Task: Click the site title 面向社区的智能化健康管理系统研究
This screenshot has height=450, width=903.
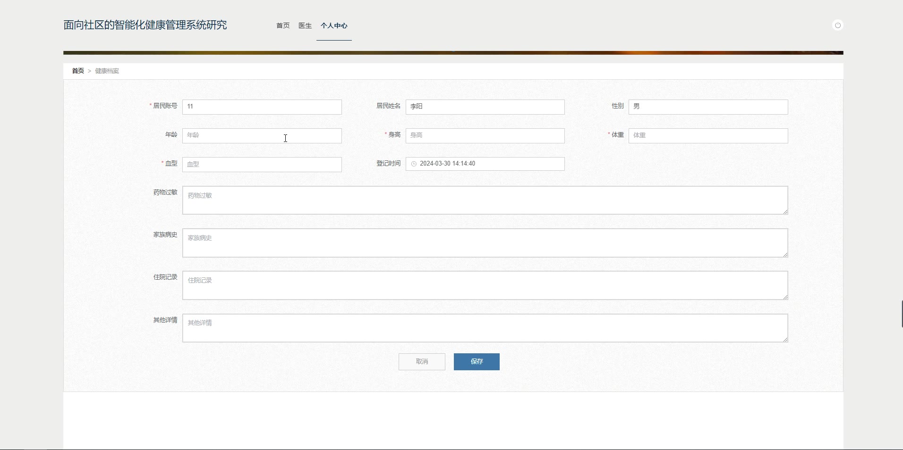Action: [145, 25]
